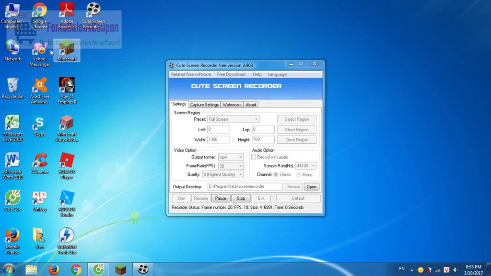Viewport: 491px width, 276px height.
Task: Open Quality dropdown
Action: (x=223, y=174)
